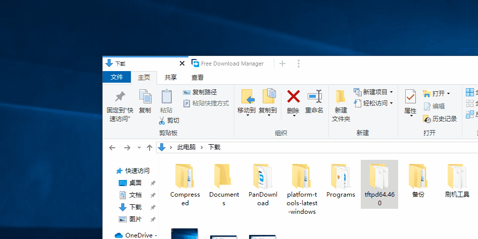Open the 复制到 copy-to menu

coord(268,103)
